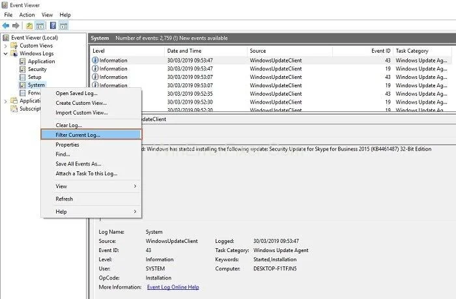Click the Up One Level folder icon
The width and height of the screenshot is (456, 299).
point(29,25)
